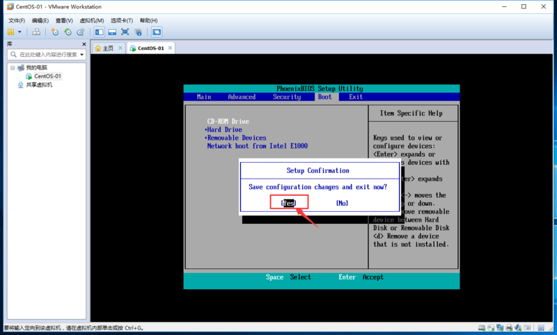This screenshot has height=335, width=557.
Task: Click the sound card status icon
Action: [x=518, y=328]
